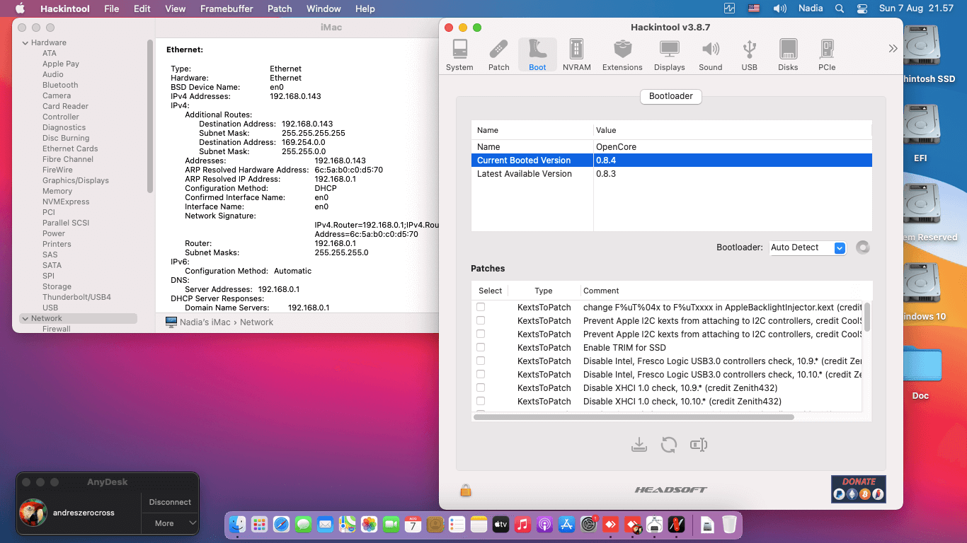This screenshot has width=967, height=543.
Task: Refresh the bootloader information
Action: 669,445
